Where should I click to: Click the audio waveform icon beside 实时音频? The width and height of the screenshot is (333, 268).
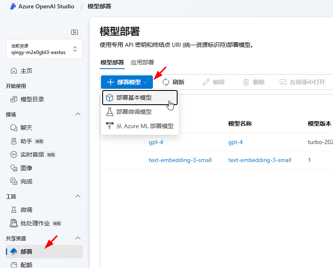14,155
